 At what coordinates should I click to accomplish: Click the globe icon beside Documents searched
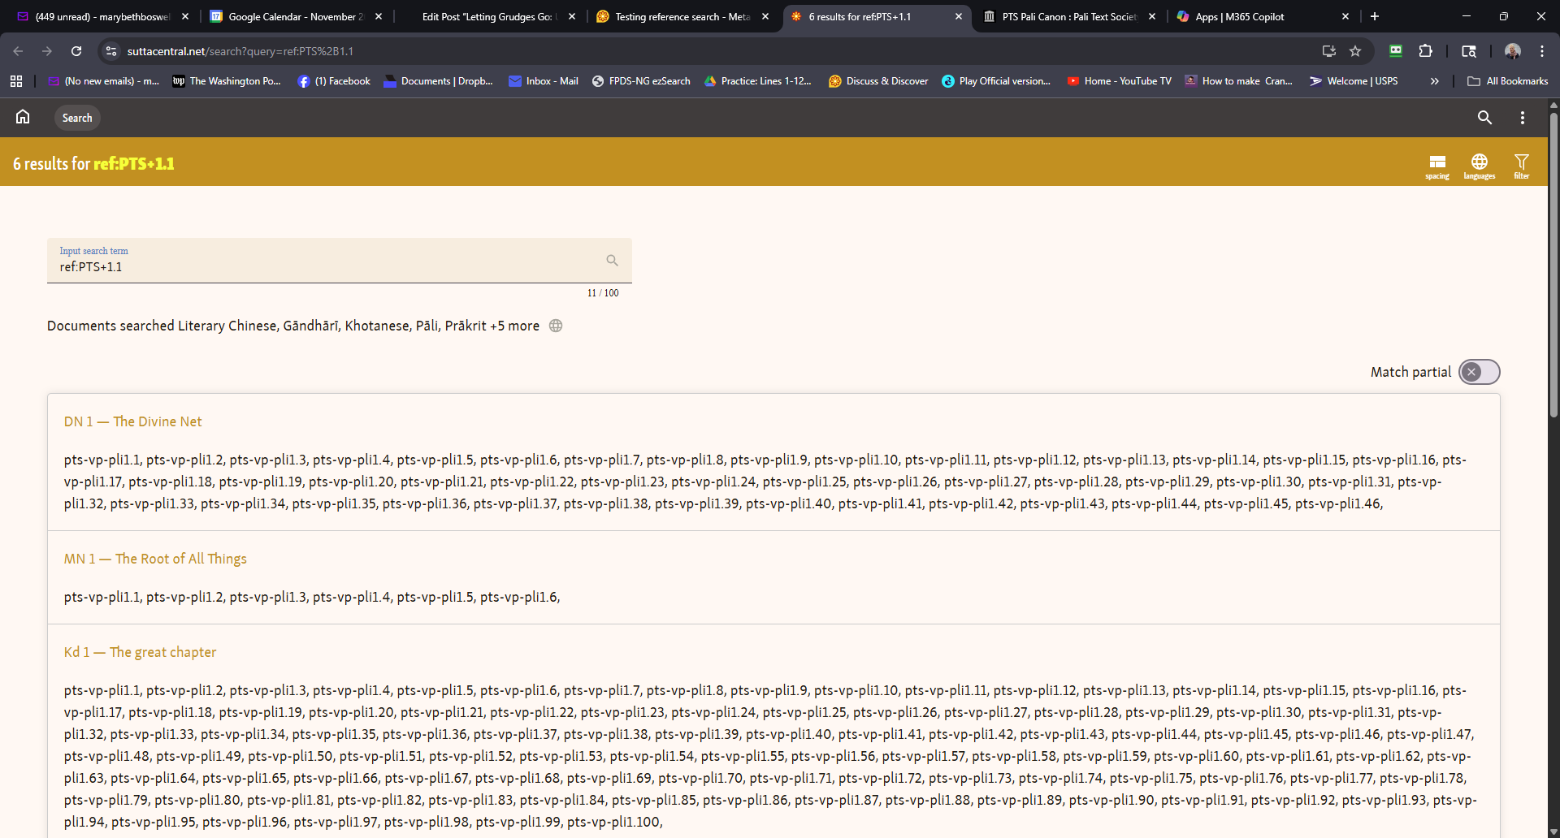[556, 326]
